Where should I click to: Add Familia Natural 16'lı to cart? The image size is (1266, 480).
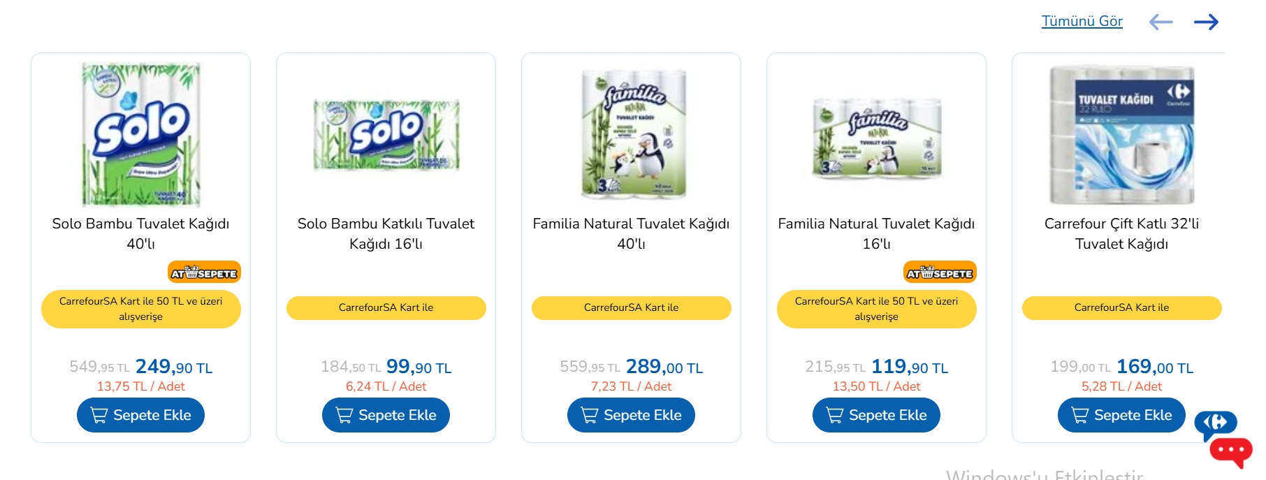[876, 415]
